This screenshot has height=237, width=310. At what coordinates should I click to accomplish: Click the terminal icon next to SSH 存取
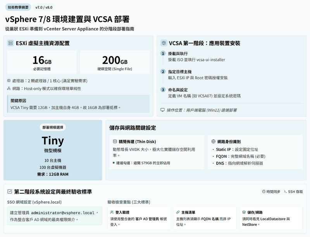[x=285, y=191]
